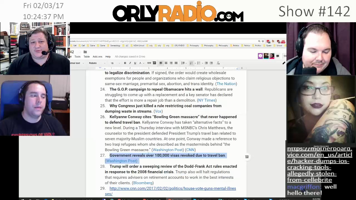Screen dimensions: 356x200
Task: Open the font size 15 dropdown
Action: click(x=115, y=63)
